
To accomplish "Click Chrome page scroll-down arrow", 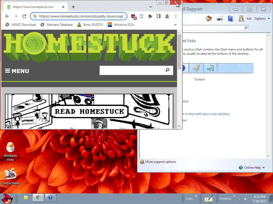I will 179,126.
